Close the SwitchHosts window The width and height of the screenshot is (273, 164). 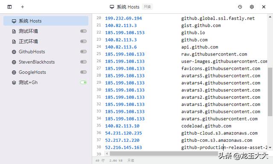[x=264, y=7]
